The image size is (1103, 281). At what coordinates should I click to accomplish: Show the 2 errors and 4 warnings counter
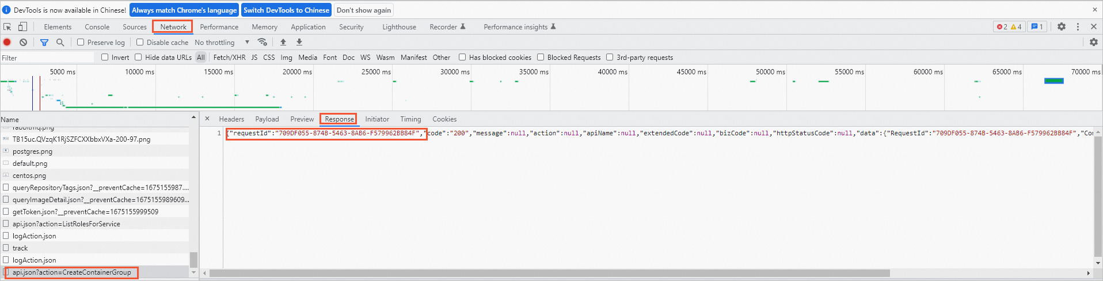(1009, 26)
